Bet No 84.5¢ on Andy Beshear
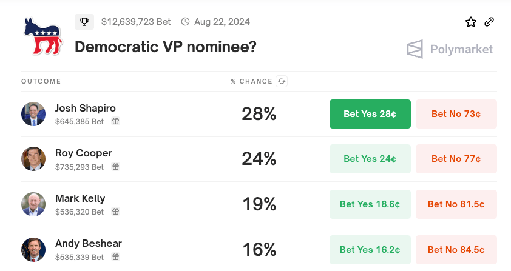This screenshot has width=511, height=271. [x=456, y=249]
